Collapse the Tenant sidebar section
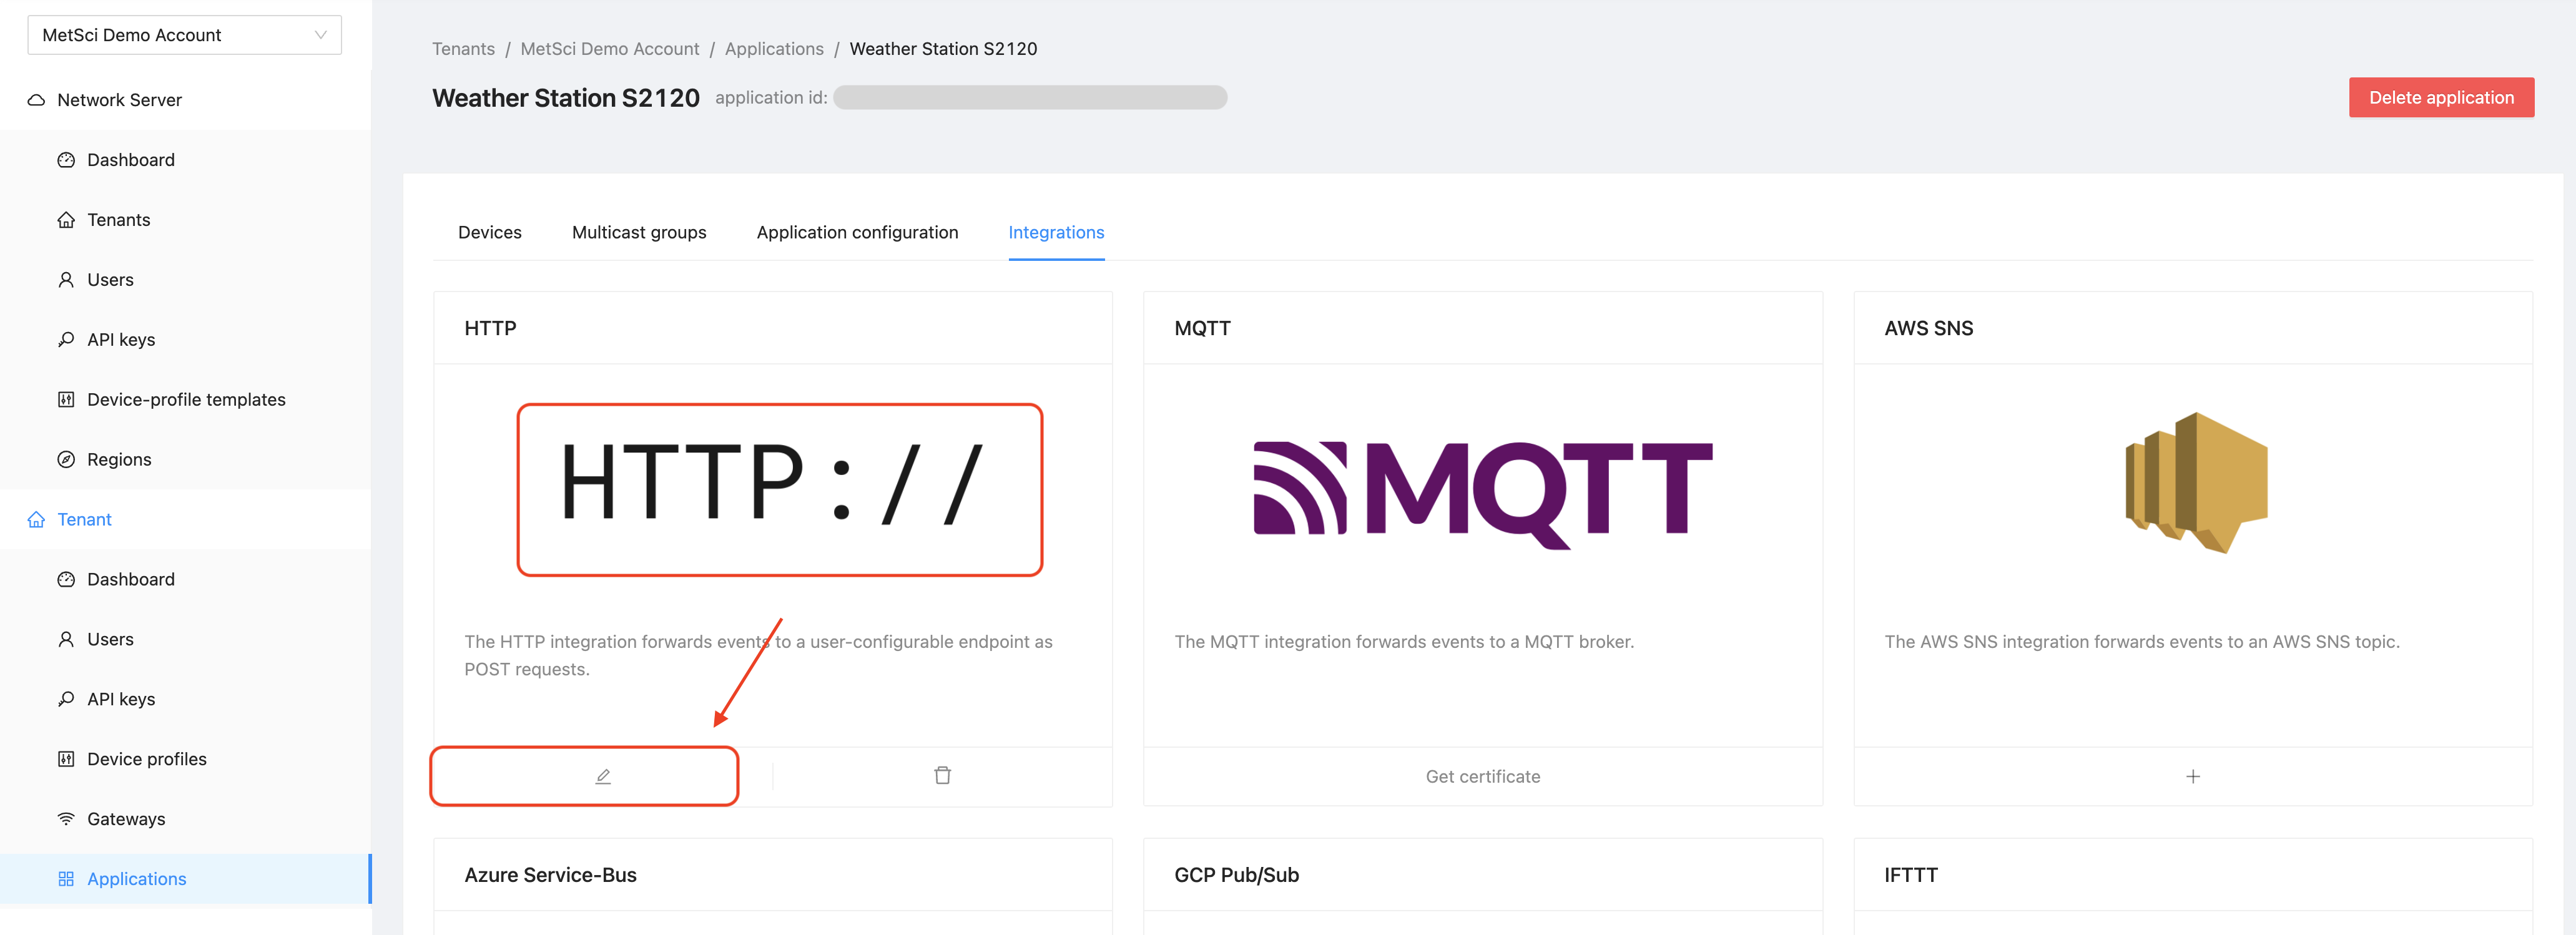Screen dimensions: 2576x935 (x=84, y=519)
